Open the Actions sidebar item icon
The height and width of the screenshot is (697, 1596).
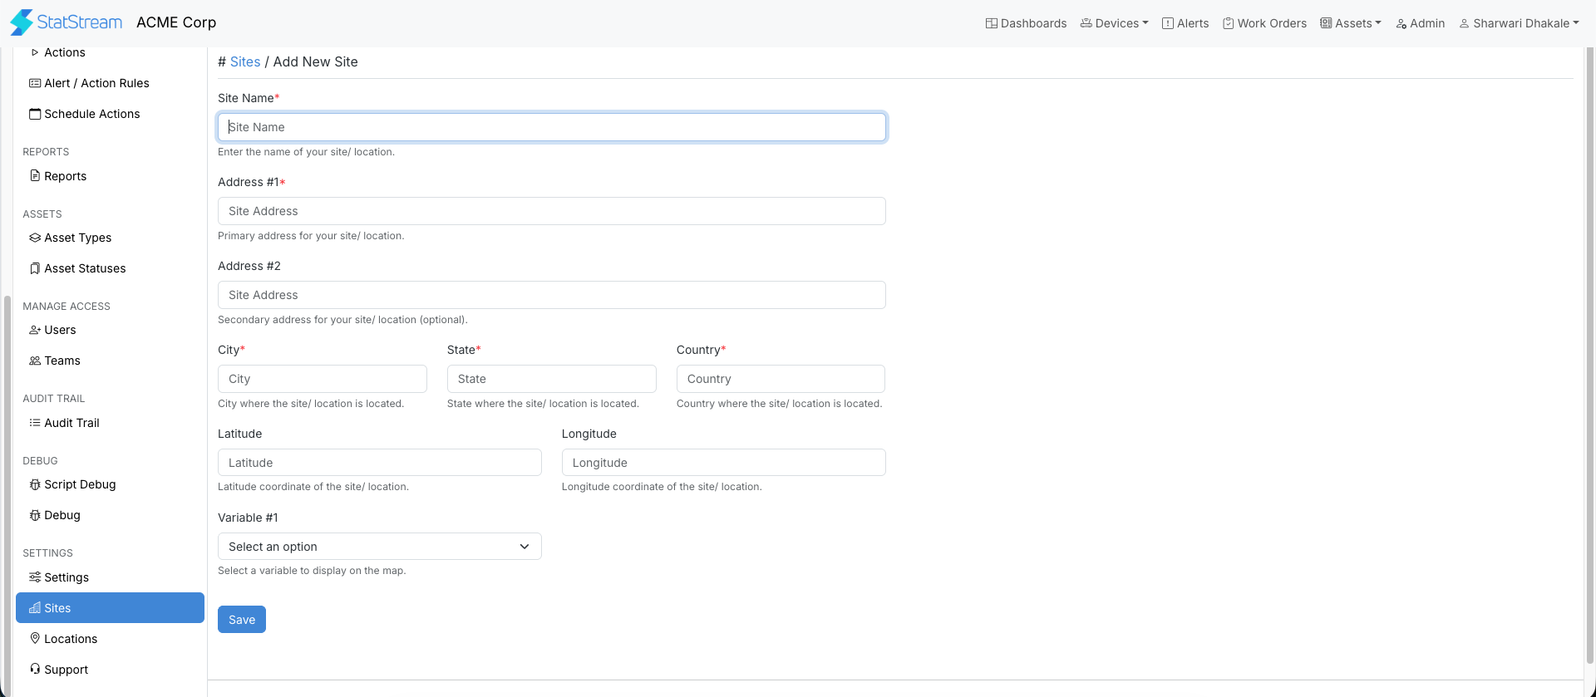point(35,52)
